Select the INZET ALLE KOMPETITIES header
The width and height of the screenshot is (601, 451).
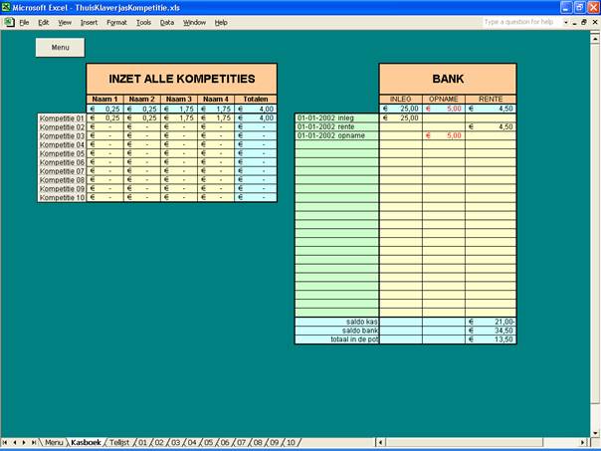coord(182,79)
